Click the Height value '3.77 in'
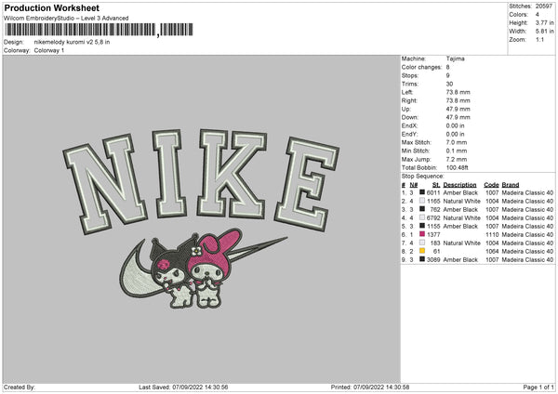The width and height of the screenshot is (558, 394). (x=544, y=22)
